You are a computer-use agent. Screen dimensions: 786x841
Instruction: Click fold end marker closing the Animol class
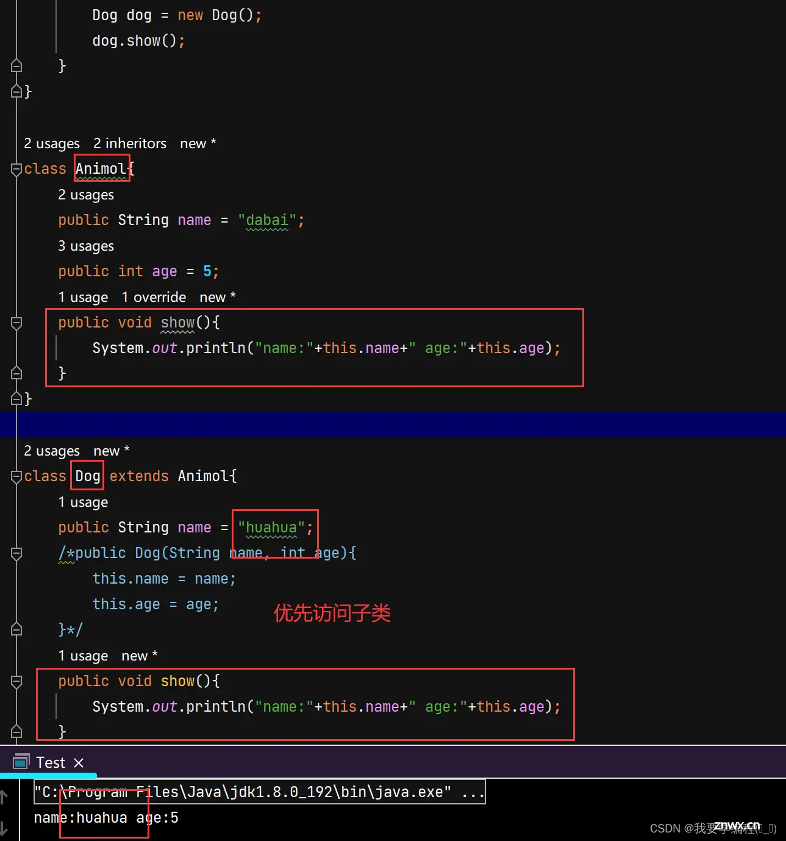pyautogui.click(x=16, y=398)
